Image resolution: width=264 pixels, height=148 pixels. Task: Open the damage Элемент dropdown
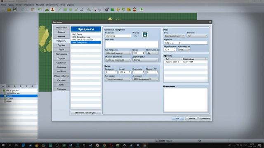click(x=197, y=36)
